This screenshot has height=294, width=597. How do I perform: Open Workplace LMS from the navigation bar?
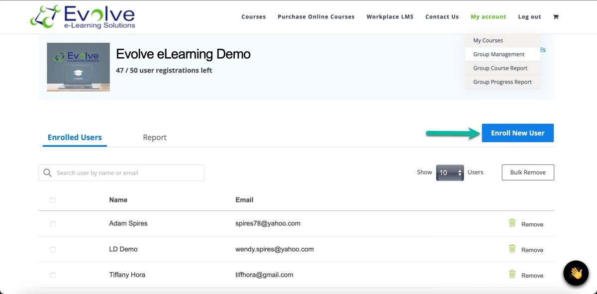(x=390, y=16)
